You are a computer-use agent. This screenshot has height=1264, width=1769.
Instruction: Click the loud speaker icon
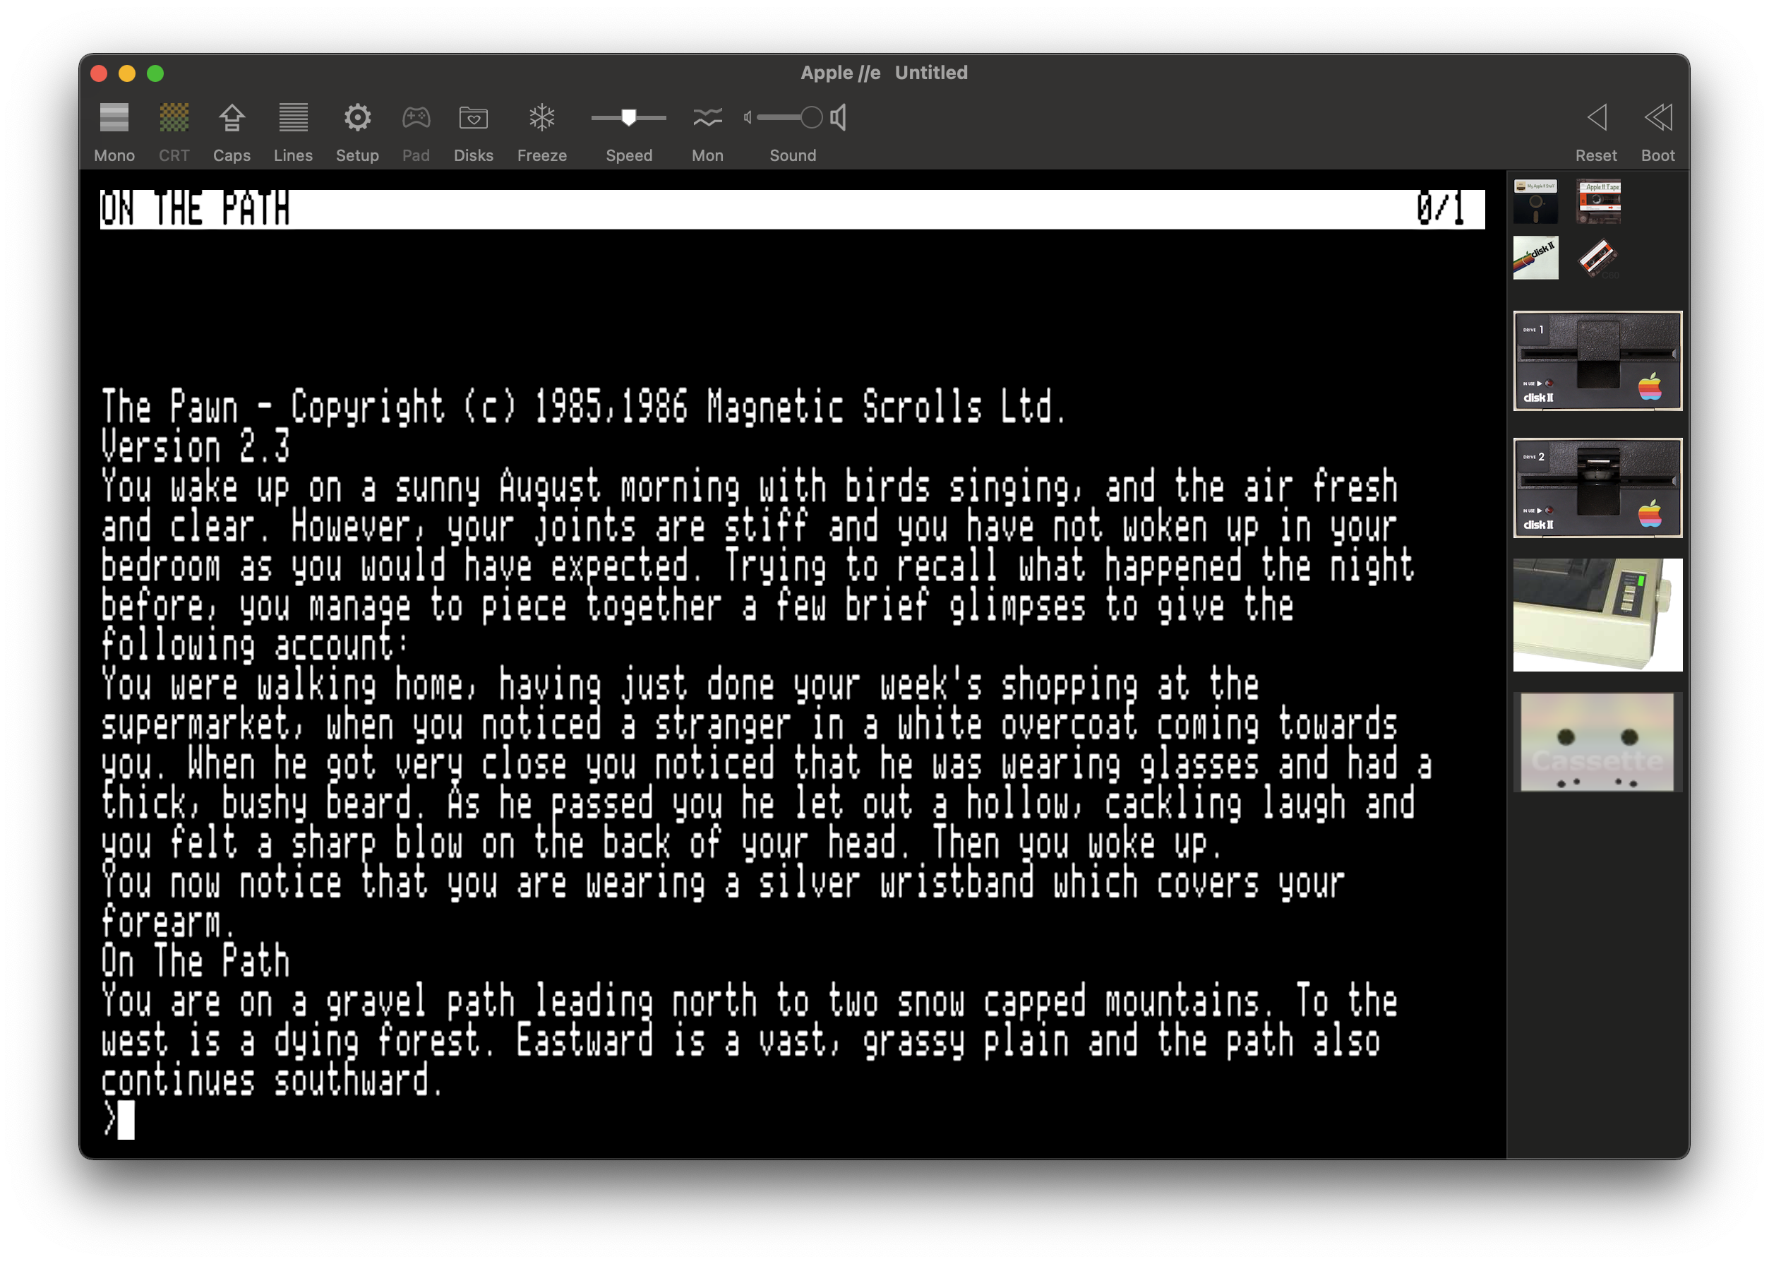click(839, 119)
